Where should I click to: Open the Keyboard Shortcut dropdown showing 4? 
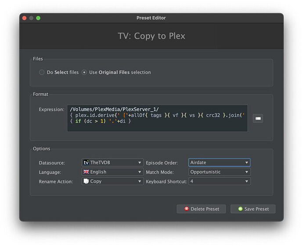click(219, 181)
